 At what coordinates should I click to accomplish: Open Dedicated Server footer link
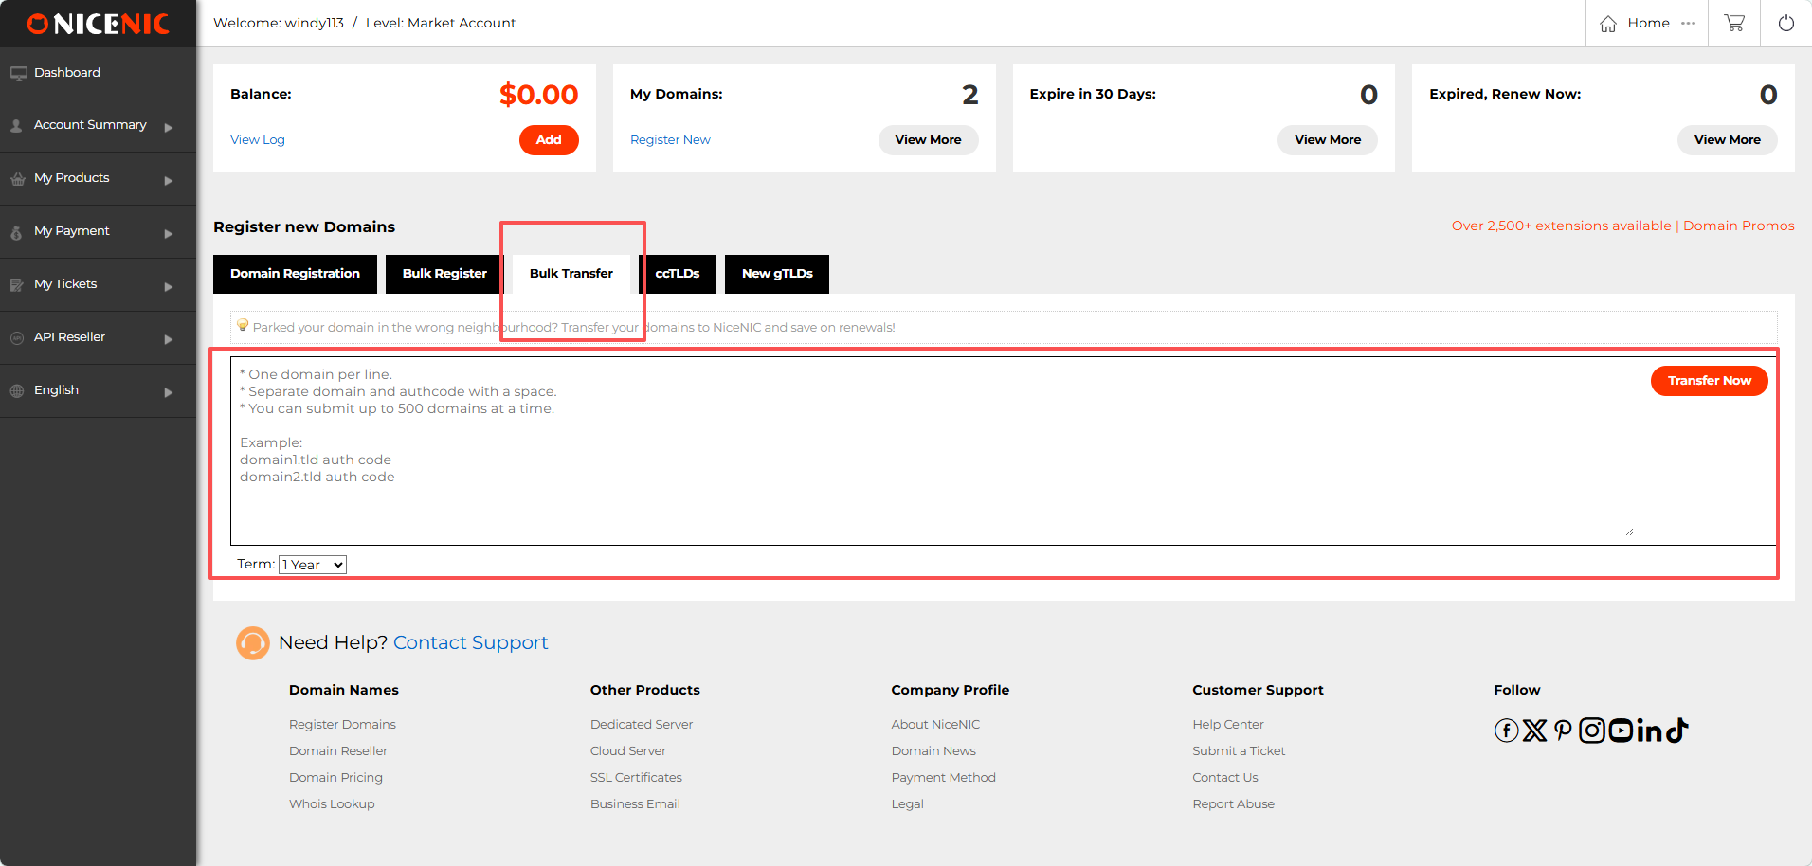pyautogui.click(x=642, y=725)
